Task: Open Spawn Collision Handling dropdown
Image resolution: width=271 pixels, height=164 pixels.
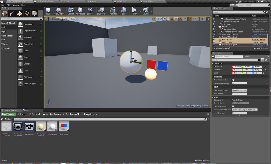Action: tap(244, 110)
